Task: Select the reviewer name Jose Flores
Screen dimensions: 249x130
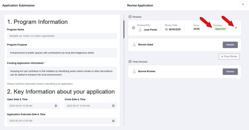Action: click(150, 30)
